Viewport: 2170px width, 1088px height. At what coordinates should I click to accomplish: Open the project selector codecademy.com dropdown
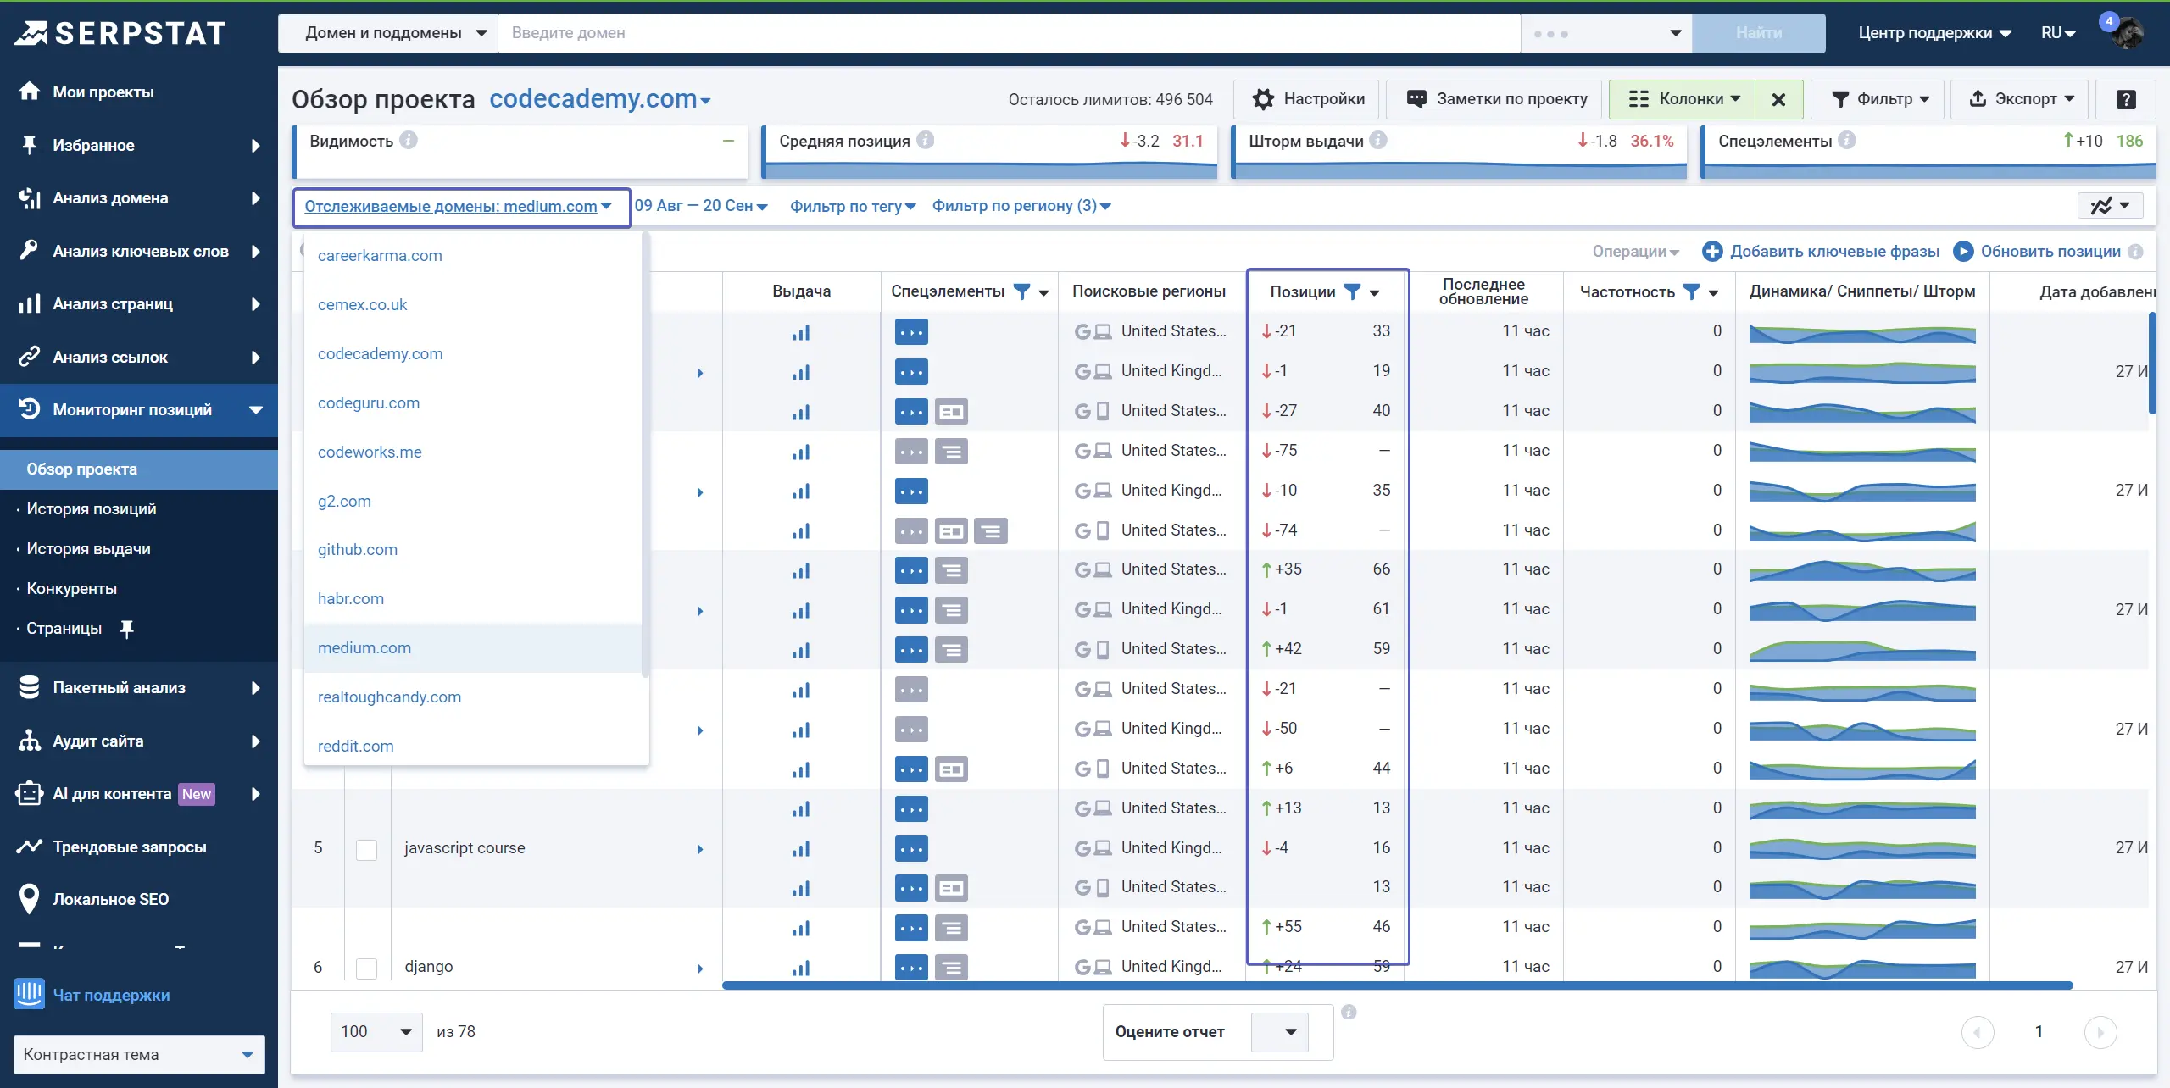point(599,99)
